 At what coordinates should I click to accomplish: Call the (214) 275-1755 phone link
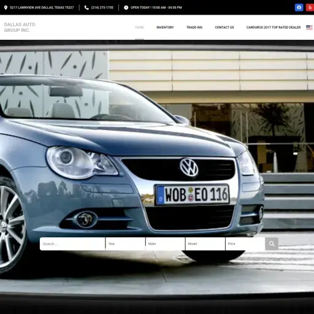(x=102, y=7)
